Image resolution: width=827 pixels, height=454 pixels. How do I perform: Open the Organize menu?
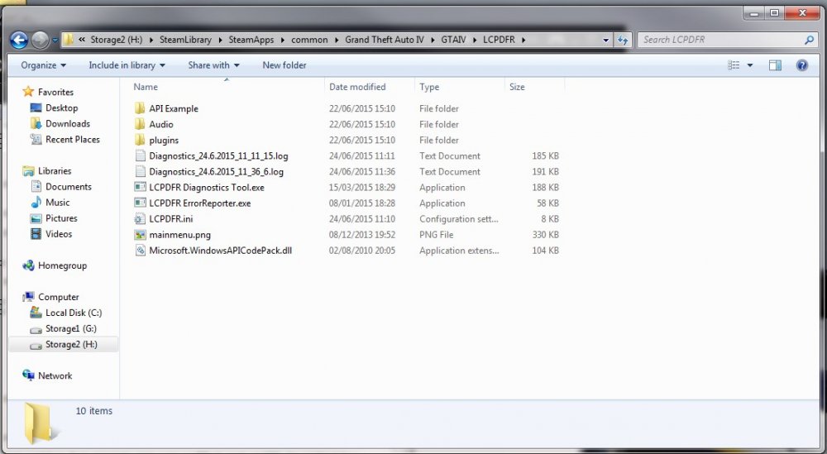[43, 65]
